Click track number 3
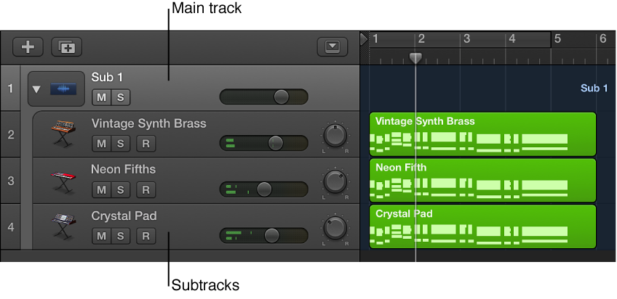This screenshot has height=299, width=617. [10, 181]
